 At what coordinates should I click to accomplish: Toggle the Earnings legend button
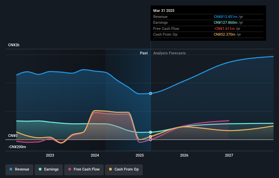click(x=49, y=169)
